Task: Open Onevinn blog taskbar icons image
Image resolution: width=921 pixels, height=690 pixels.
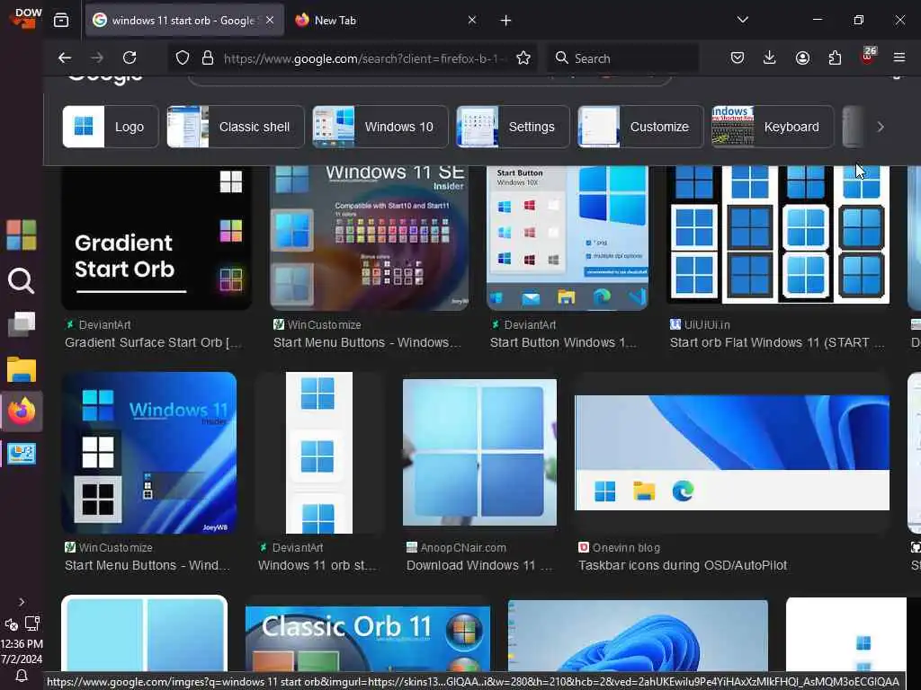Action: 732,453
